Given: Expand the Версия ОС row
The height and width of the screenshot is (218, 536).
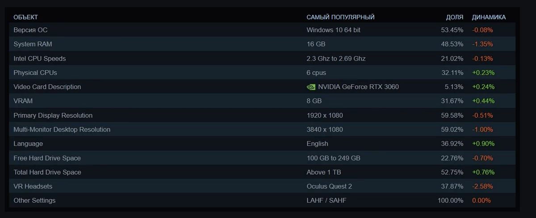Looking at the screenshot, I should [262, 30].
